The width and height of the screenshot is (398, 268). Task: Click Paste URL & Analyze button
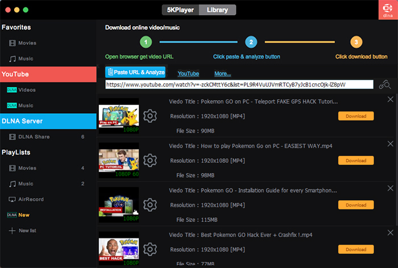tap(135, 72)
